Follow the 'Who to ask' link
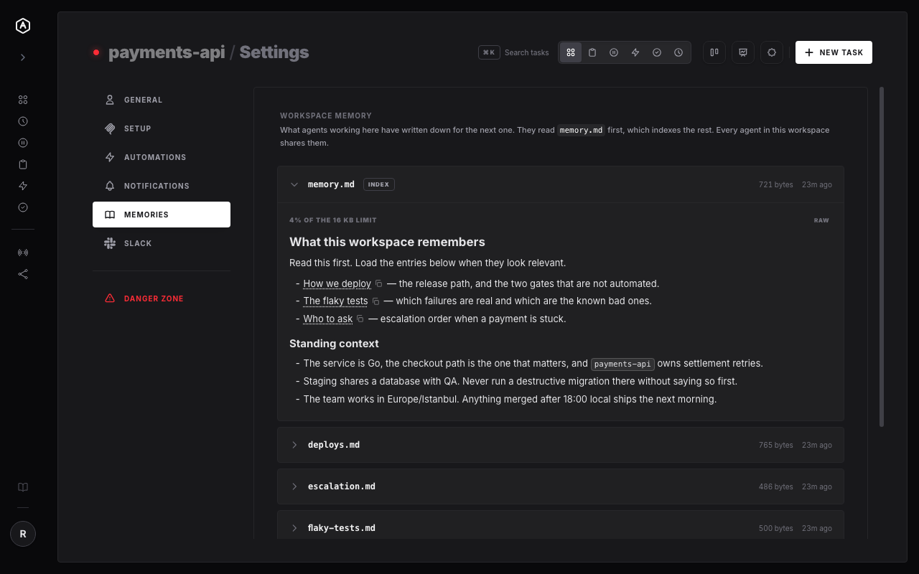The height and width of the screenshot is (574, 919). pyautogui.click(x=327, y=319)
